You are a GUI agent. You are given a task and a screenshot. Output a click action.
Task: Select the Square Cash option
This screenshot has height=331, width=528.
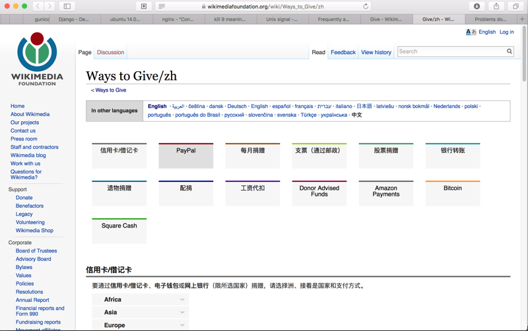119,231
